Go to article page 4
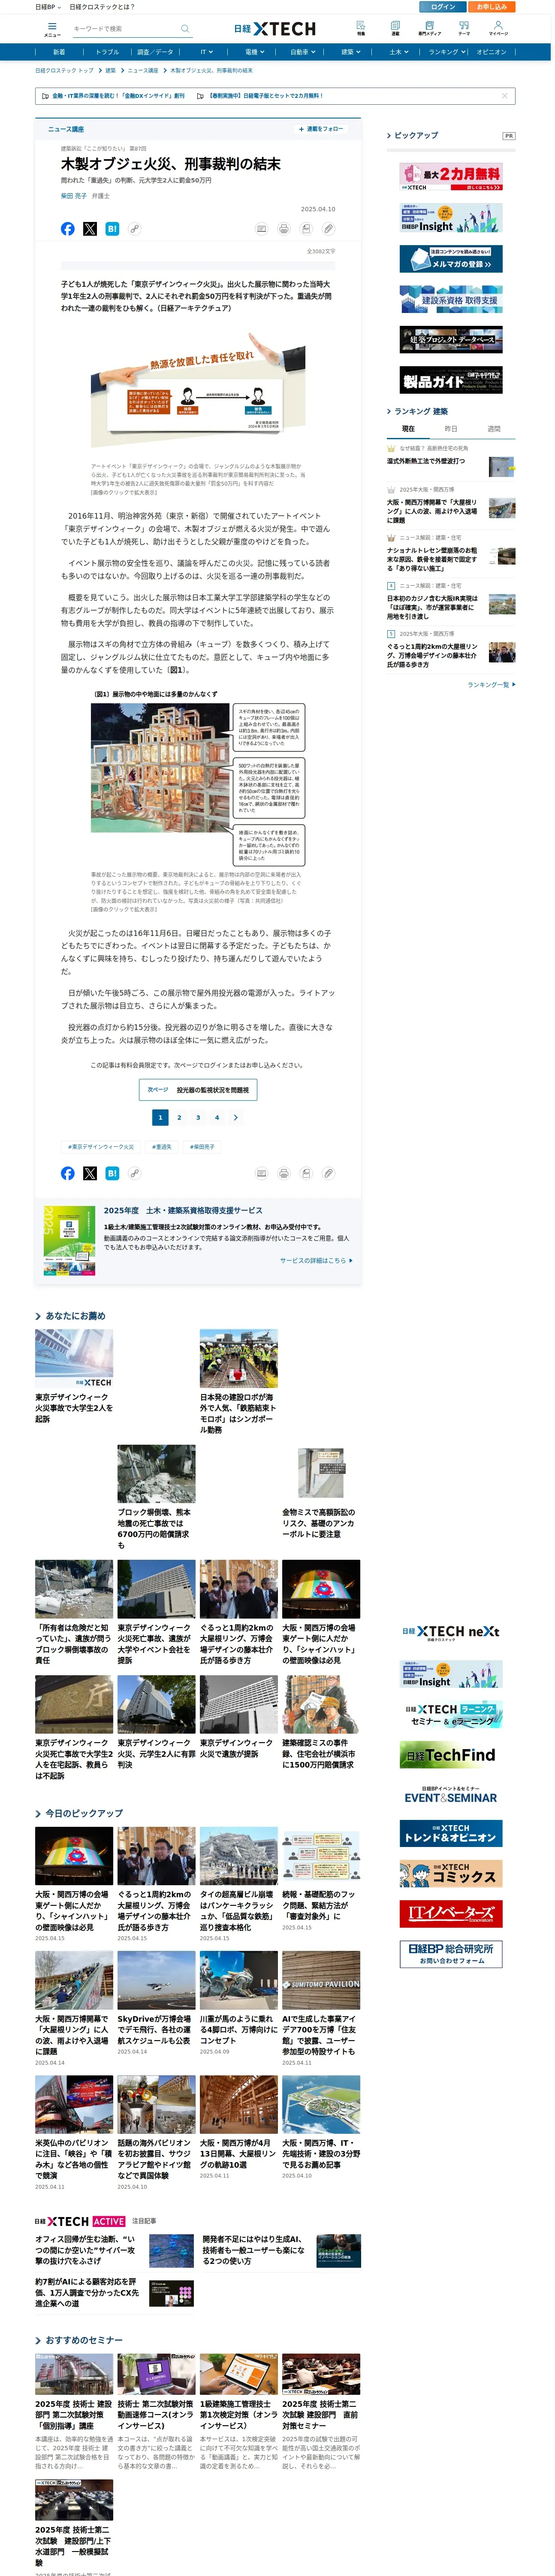The image size is (555, 2576). [217, 1117]
